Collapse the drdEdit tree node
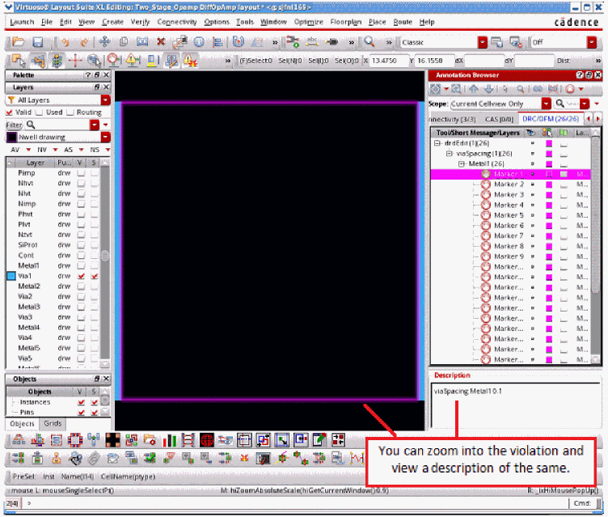The height and width of the screenshot is (517, 608). (x=437, y=143)
